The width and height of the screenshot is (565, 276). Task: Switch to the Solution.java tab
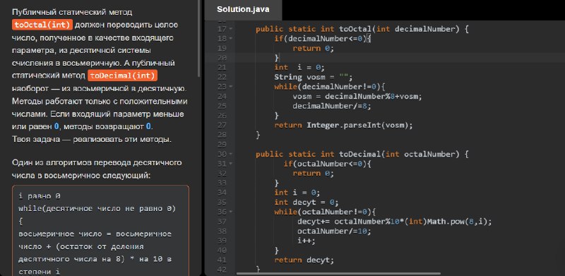tap(243, 10)
